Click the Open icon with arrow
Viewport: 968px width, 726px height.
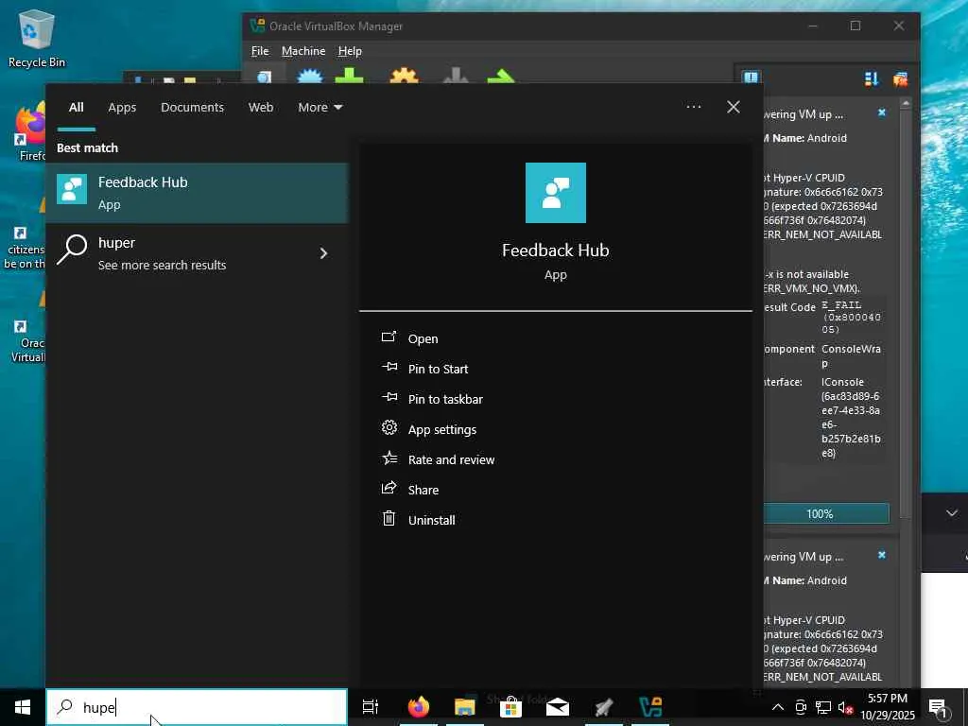389,337
